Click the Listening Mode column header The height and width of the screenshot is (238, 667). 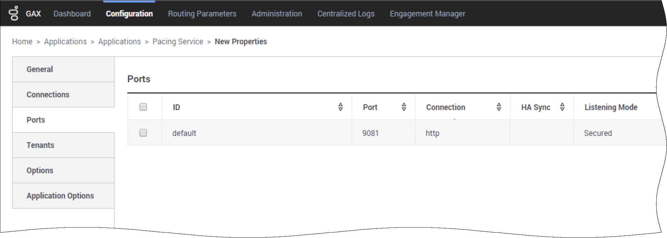(x=611, y=107)
